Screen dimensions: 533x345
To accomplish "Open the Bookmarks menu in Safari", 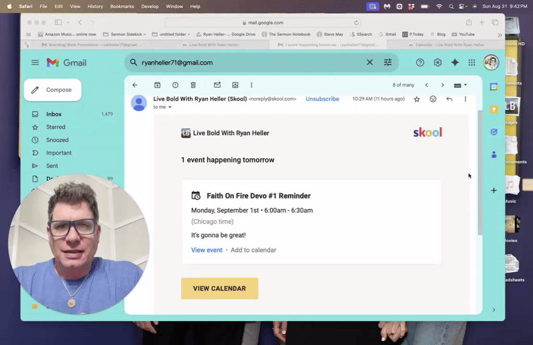I will (x=122, y=6).
